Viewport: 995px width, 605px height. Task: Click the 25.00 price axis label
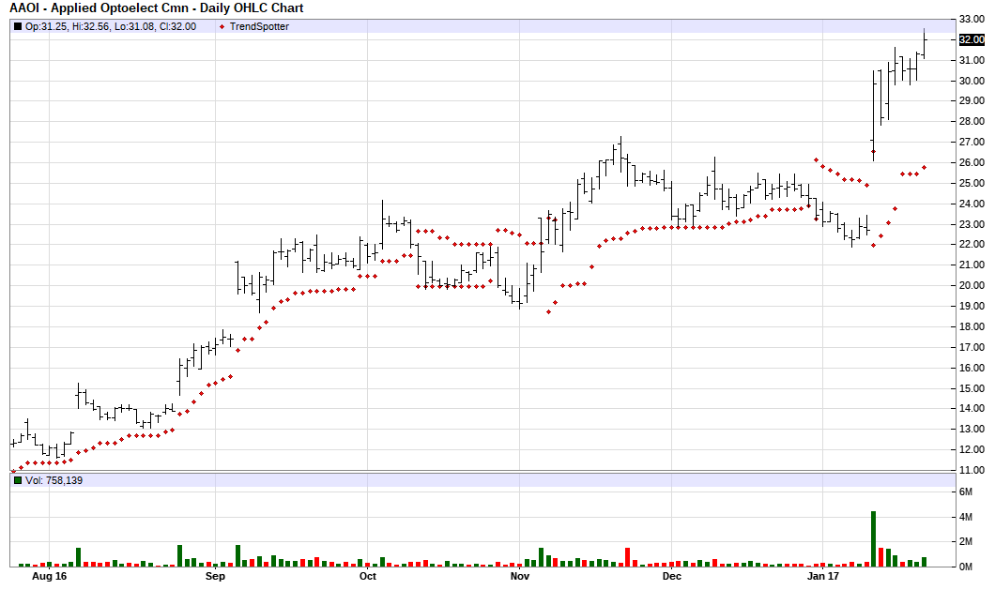coord(972,183)
